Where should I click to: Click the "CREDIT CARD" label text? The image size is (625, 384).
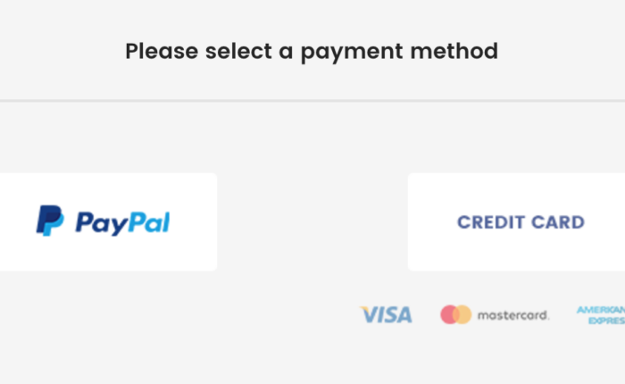tap(521, 222)
